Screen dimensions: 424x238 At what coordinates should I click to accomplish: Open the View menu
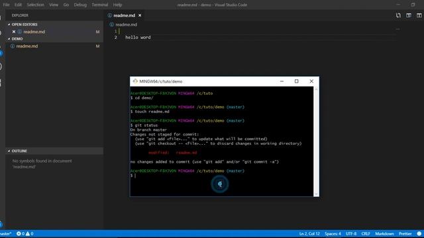[54, 5]
